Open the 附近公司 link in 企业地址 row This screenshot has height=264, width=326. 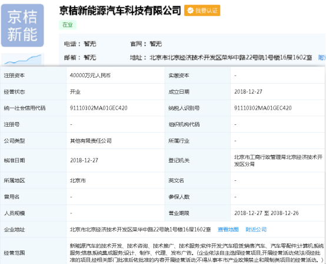click(x=256, y=229)
